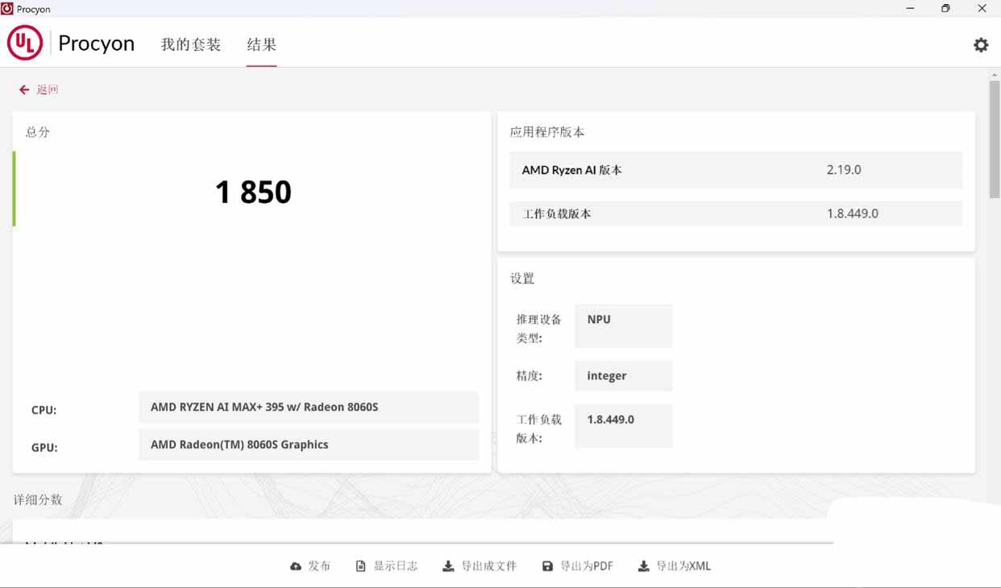Click the 发布 publish button
This screenshot has height=588, width=1001.
pos(318,565)
